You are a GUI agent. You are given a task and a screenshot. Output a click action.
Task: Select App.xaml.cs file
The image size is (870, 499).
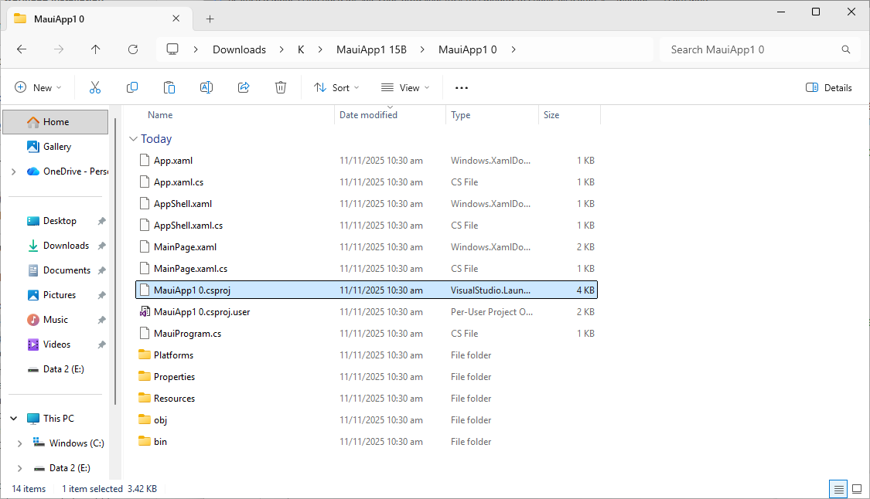[367, 182]
